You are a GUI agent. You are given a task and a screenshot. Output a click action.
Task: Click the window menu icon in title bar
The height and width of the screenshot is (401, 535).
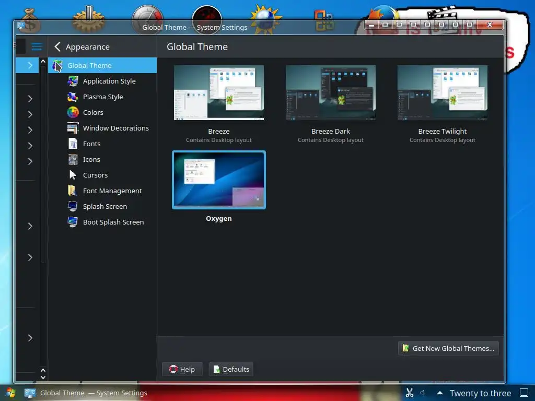tap(20, 25)
